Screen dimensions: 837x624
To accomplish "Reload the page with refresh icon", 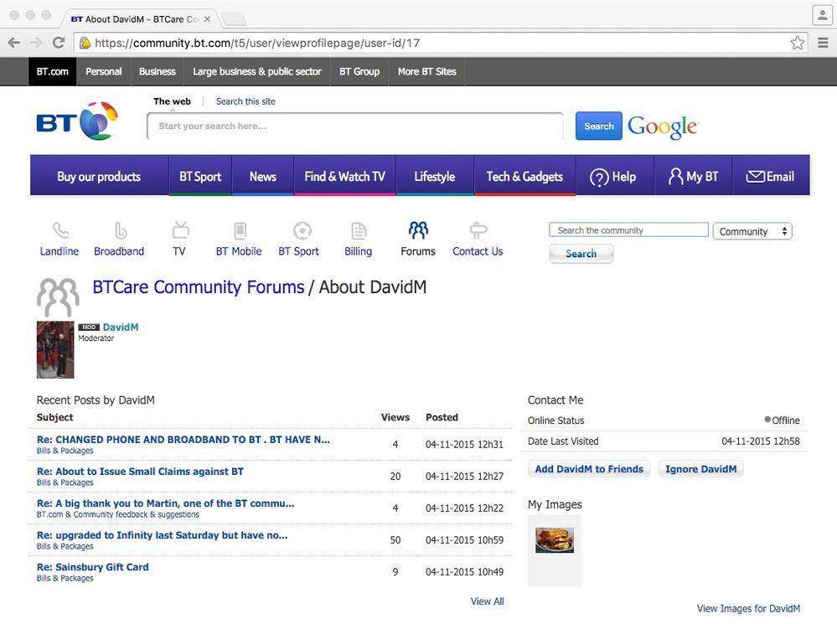I will click(x=58, y=43).
